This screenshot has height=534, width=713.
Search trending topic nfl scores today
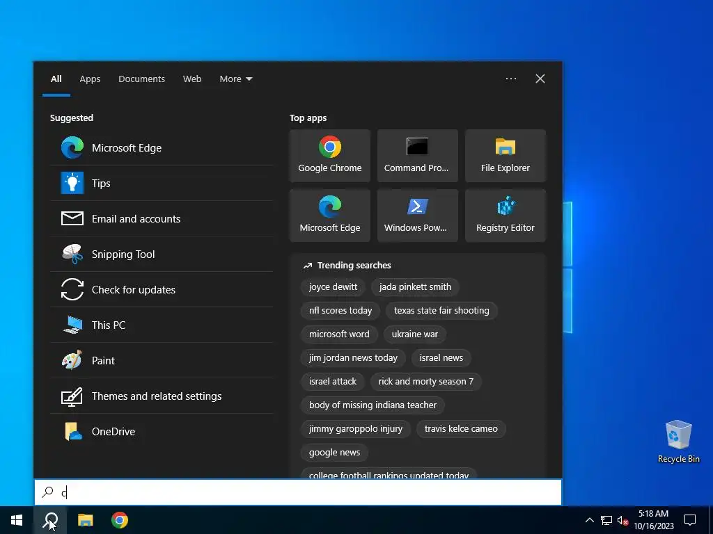pyautogui.click(x=340, y=311)
